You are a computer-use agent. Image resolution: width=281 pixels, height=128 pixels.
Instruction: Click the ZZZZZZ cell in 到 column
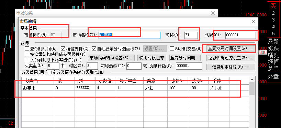pos(85,88)
